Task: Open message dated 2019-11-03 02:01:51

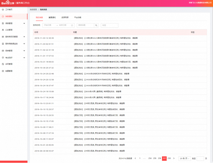Action: pos(120,44)
